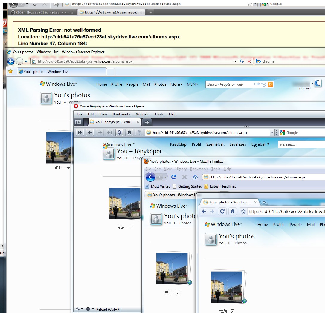Open a new tab in Opera
Viewport: 325px width, 313px height.
(x=147, y=122)
